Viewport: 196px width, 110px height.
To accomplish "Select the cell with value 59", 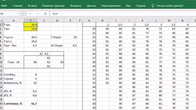I will 57,62.
